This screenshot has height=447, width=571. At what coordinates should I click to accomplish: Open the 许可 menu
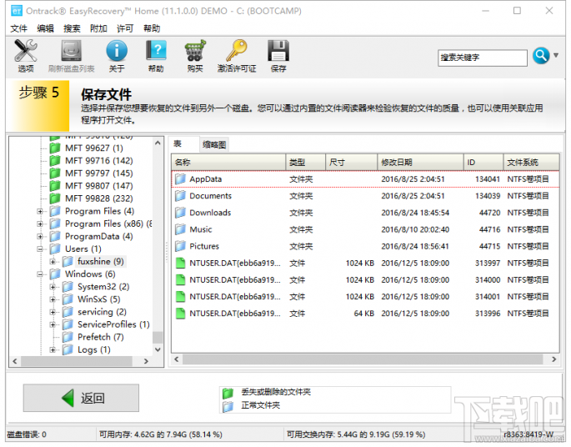tap(125, 28)
